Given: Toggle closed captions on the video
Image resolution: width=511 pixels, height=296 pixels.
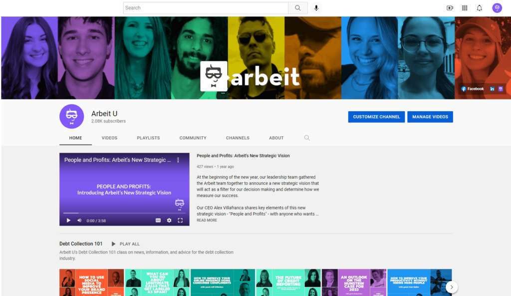Looking at the screenshot, I should (158, 220).
